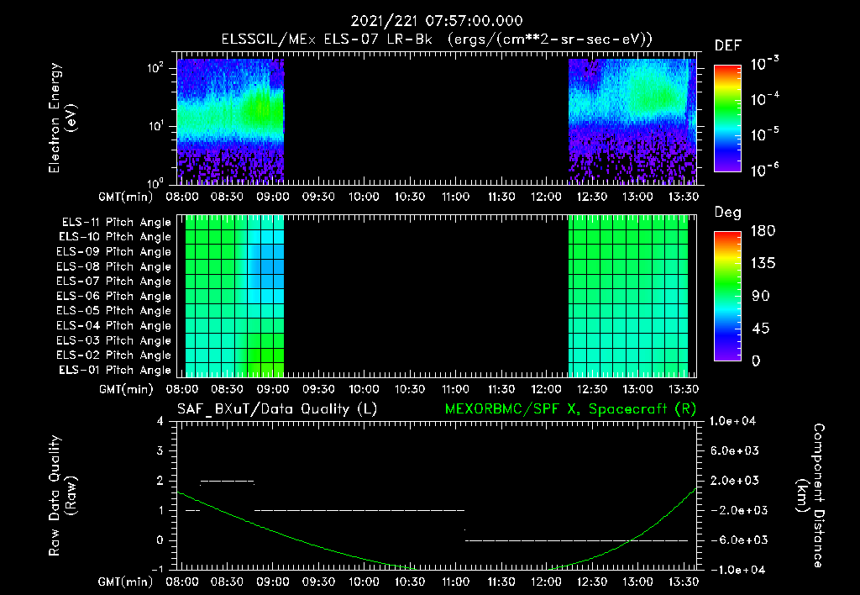Select green MEXORBMC/SPF X, Spacecraft (R) title

[x=570, y=409]
